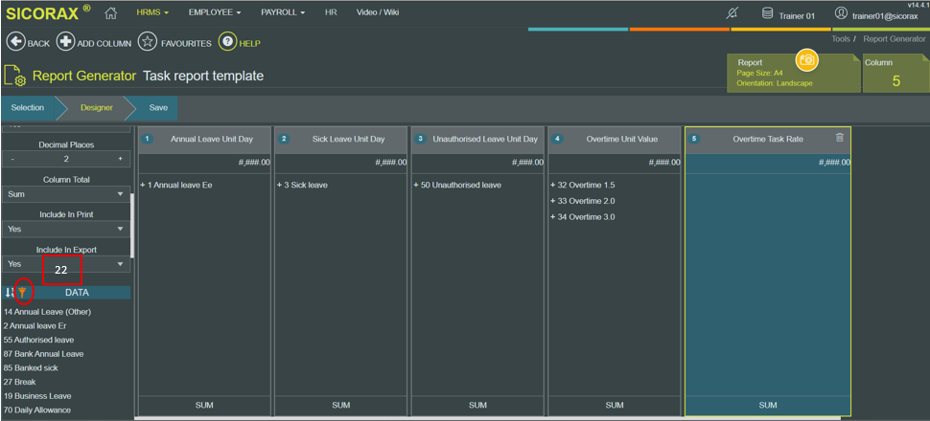Select 55 Authorised leave in data list
The image size is (930, 421).
(x=38, y=340)
